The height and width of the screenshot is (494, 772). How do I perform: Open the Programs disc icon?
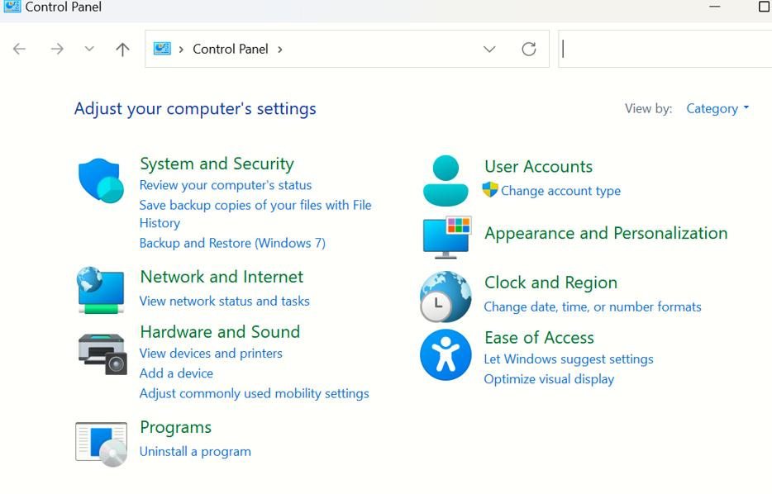click(x=102, y=444)
